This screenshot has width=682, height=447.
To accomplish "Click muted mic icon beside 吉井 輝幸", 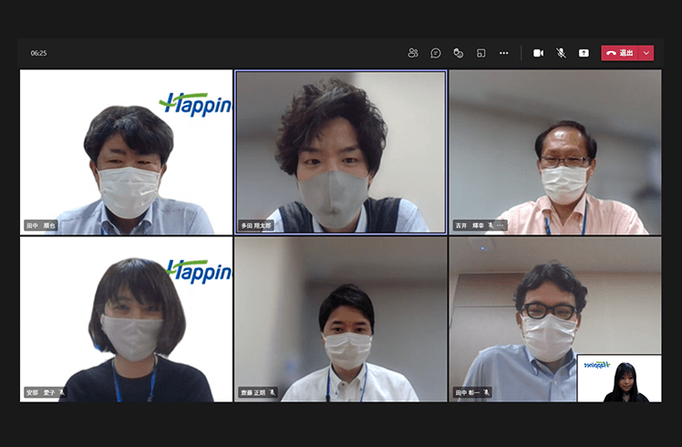I will (491, 225).
